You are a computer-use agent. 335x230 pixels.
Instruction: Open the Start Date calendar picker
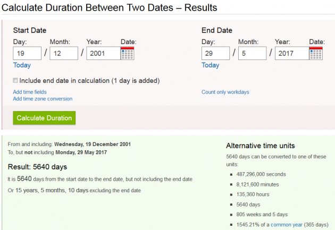click(128, 53)
